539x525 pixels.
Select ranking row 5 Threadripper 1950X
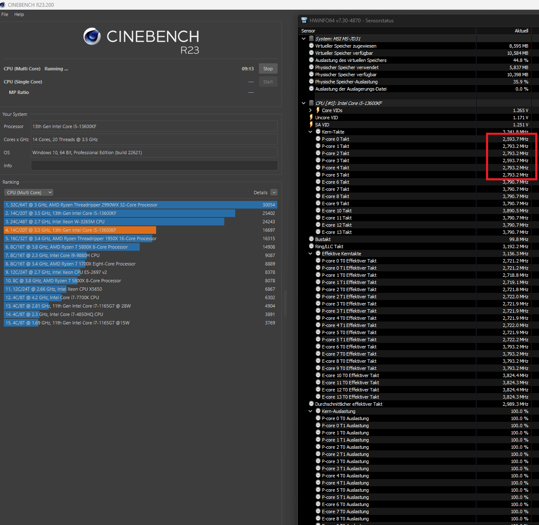coord(141,238)
